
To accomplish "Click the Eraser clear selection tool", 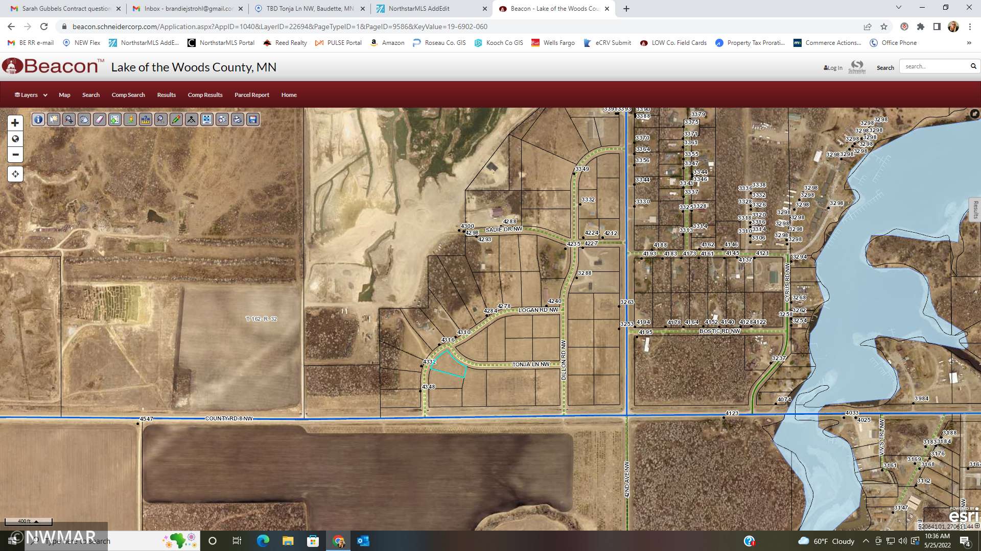I will pos(100,119).
